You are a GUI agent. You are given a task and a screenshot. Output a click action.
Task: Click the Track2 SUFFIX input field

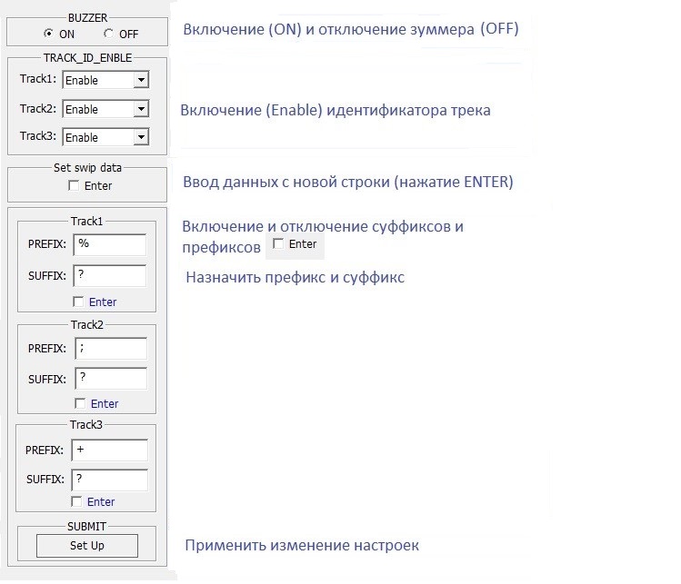pos(110,378)
